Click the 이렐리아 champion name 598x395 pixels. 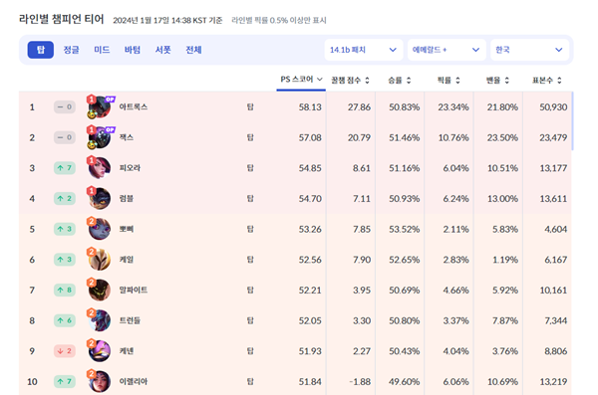(x=134, y=381)
